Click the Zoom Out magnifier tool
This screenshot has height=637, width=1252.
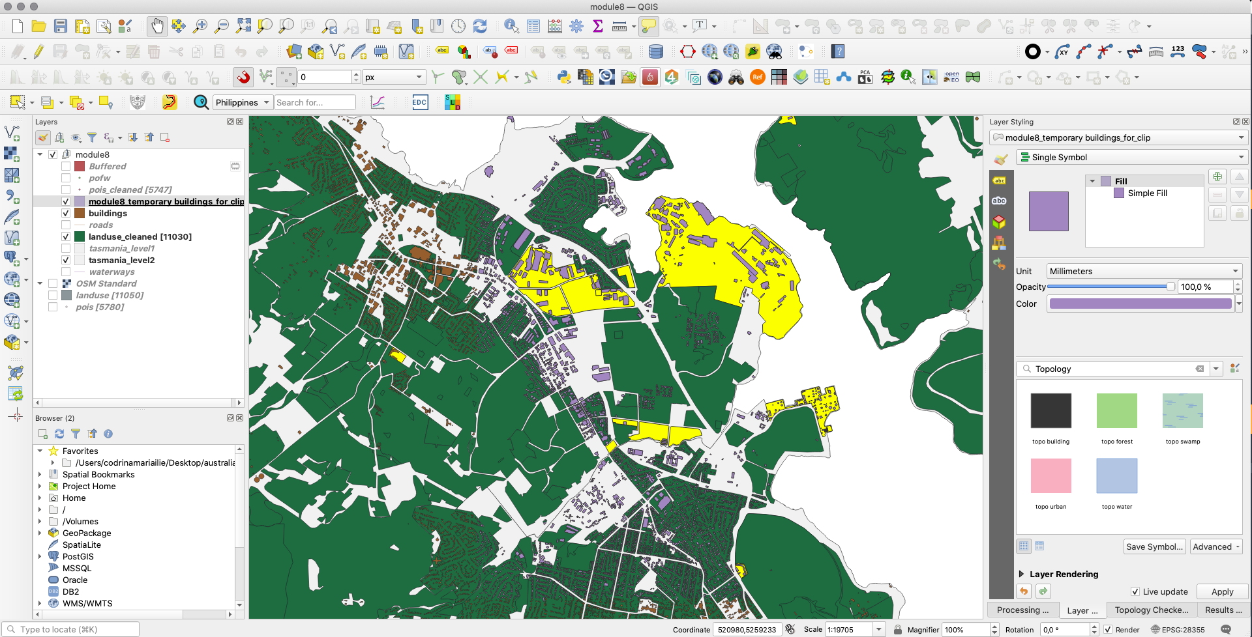click(x=222, y=26)
